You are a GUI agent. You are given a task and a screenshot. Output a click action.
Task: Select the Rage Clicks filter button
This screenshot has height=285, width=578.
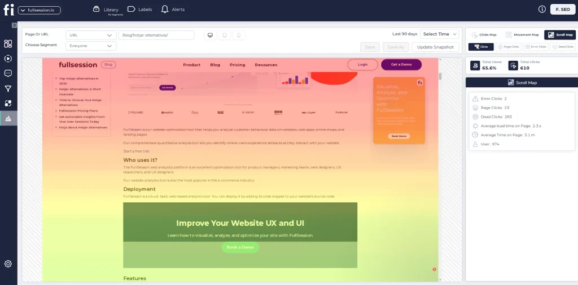[x=509, y=47]
